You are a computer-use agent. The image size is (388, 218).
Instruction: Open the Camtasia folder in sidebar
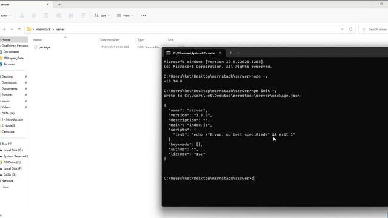[x=8, y=132]
